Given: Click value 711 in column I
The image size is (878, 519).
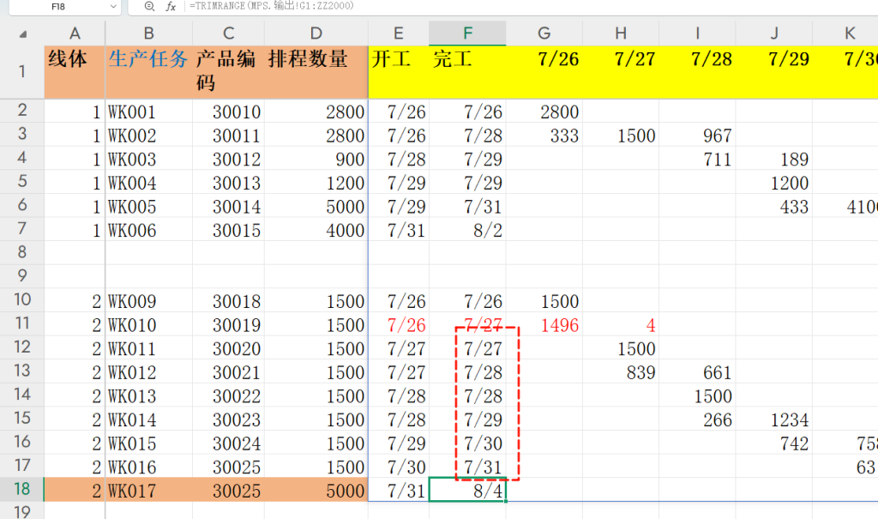Looking at the screenshot, I should (697, 160).
